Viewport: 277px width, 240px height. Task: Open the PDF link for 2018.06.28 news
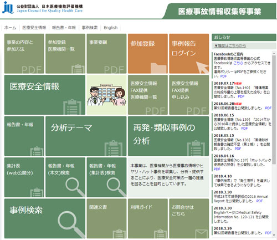pos(268,108)
